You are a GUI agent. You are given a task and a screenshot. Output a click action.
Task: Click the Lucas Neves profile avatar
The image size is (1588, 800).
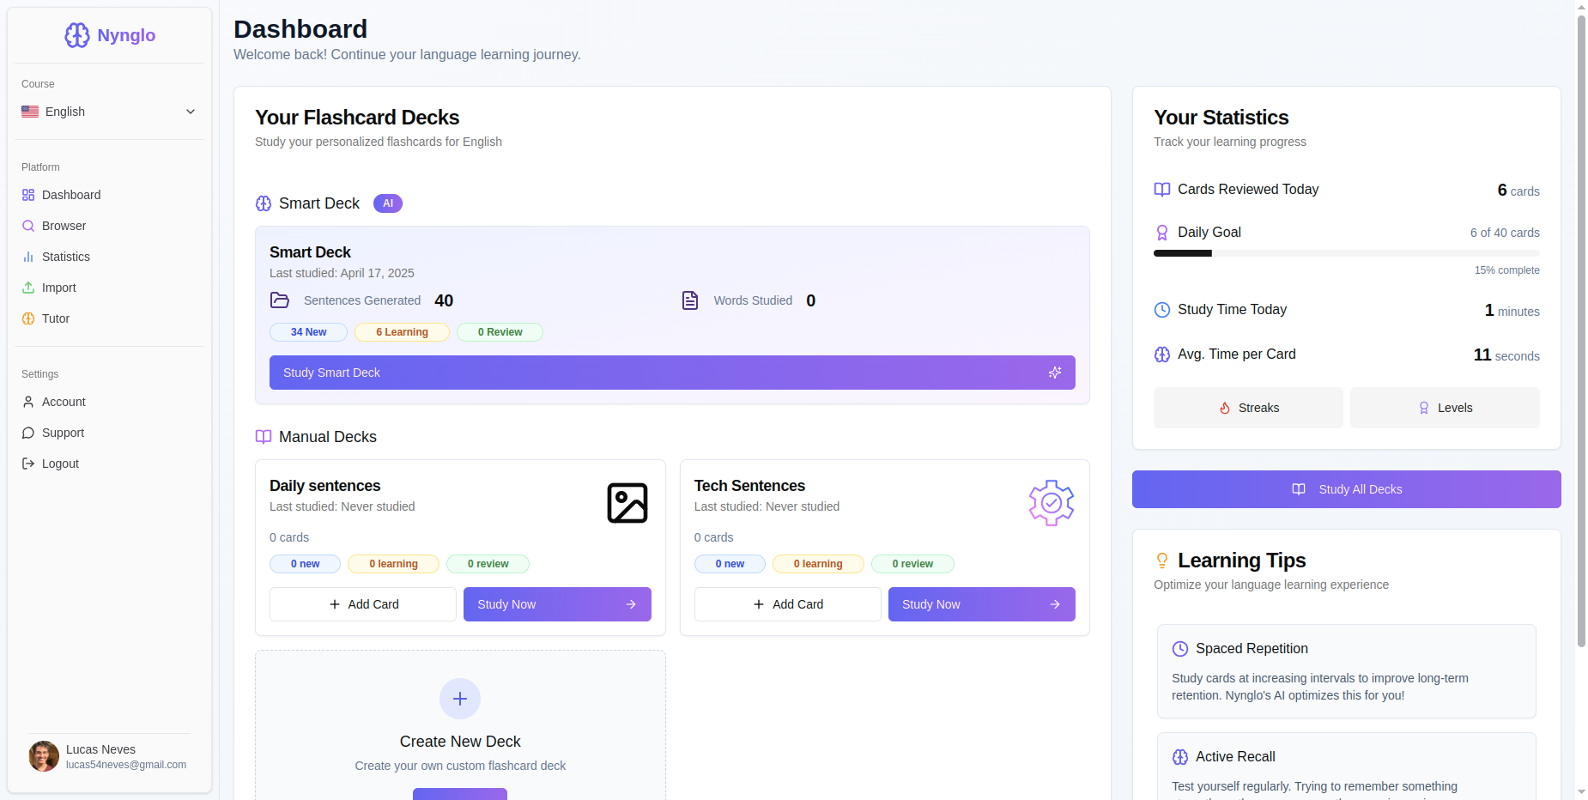pyautogui.click(x=44, y=756)
